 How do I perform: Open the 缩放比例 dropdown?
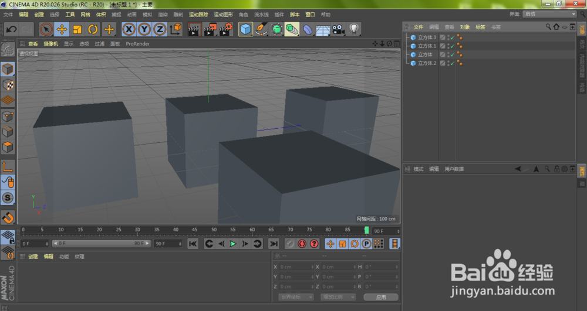tap(338, 297)
